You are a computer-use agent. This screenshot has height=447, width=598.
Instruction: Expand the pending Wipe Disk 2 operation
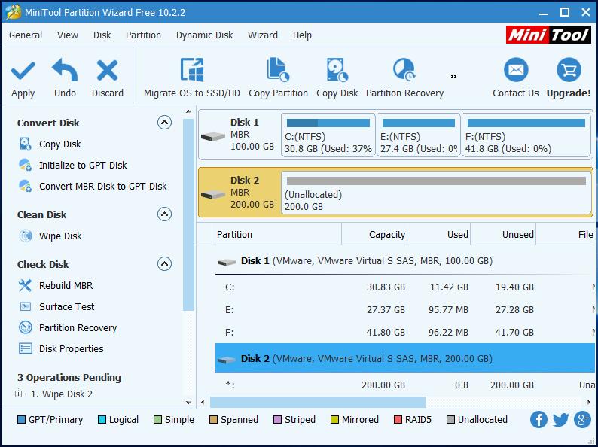pyautogui.click(x=18, y=394)
